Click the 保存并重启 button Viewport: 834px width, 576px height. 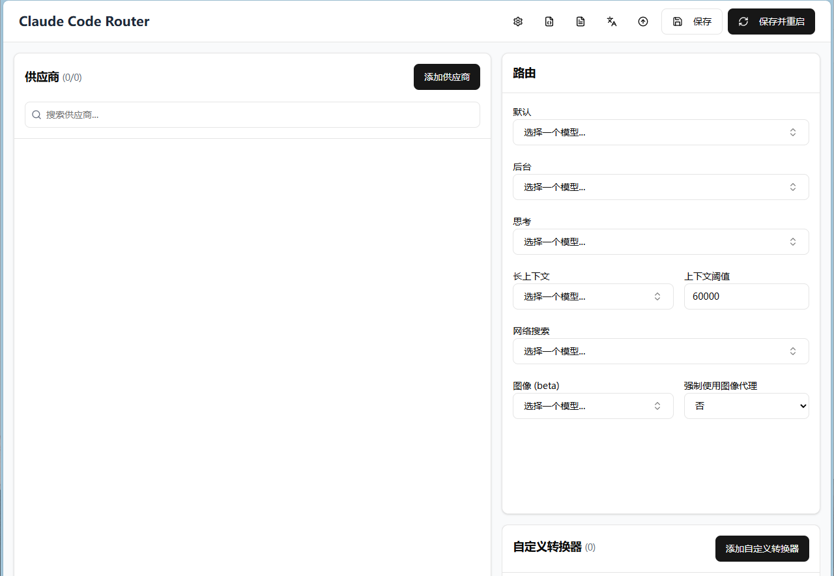(x=771, y=22)
